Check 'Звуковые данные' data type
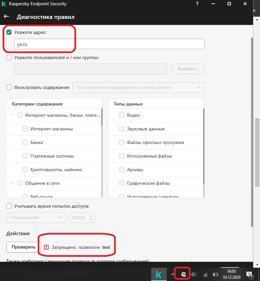Viewport: 260px width, 281px height. click(x=122, y=129)
